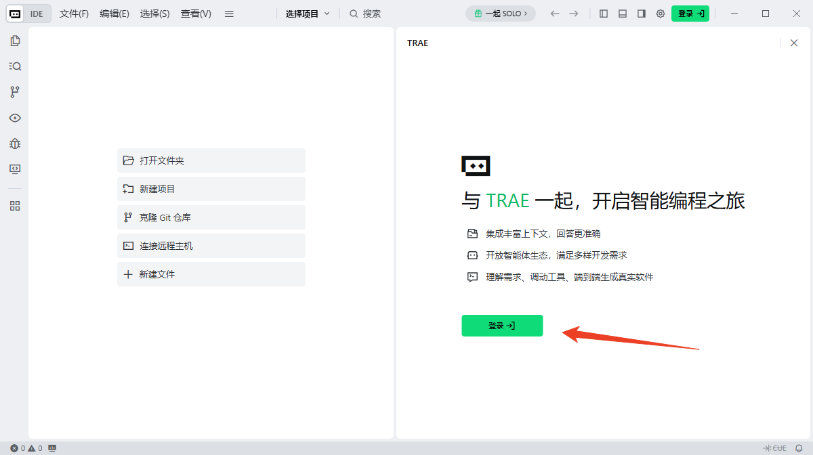Toggle the primary sidebar visibility

603,13
